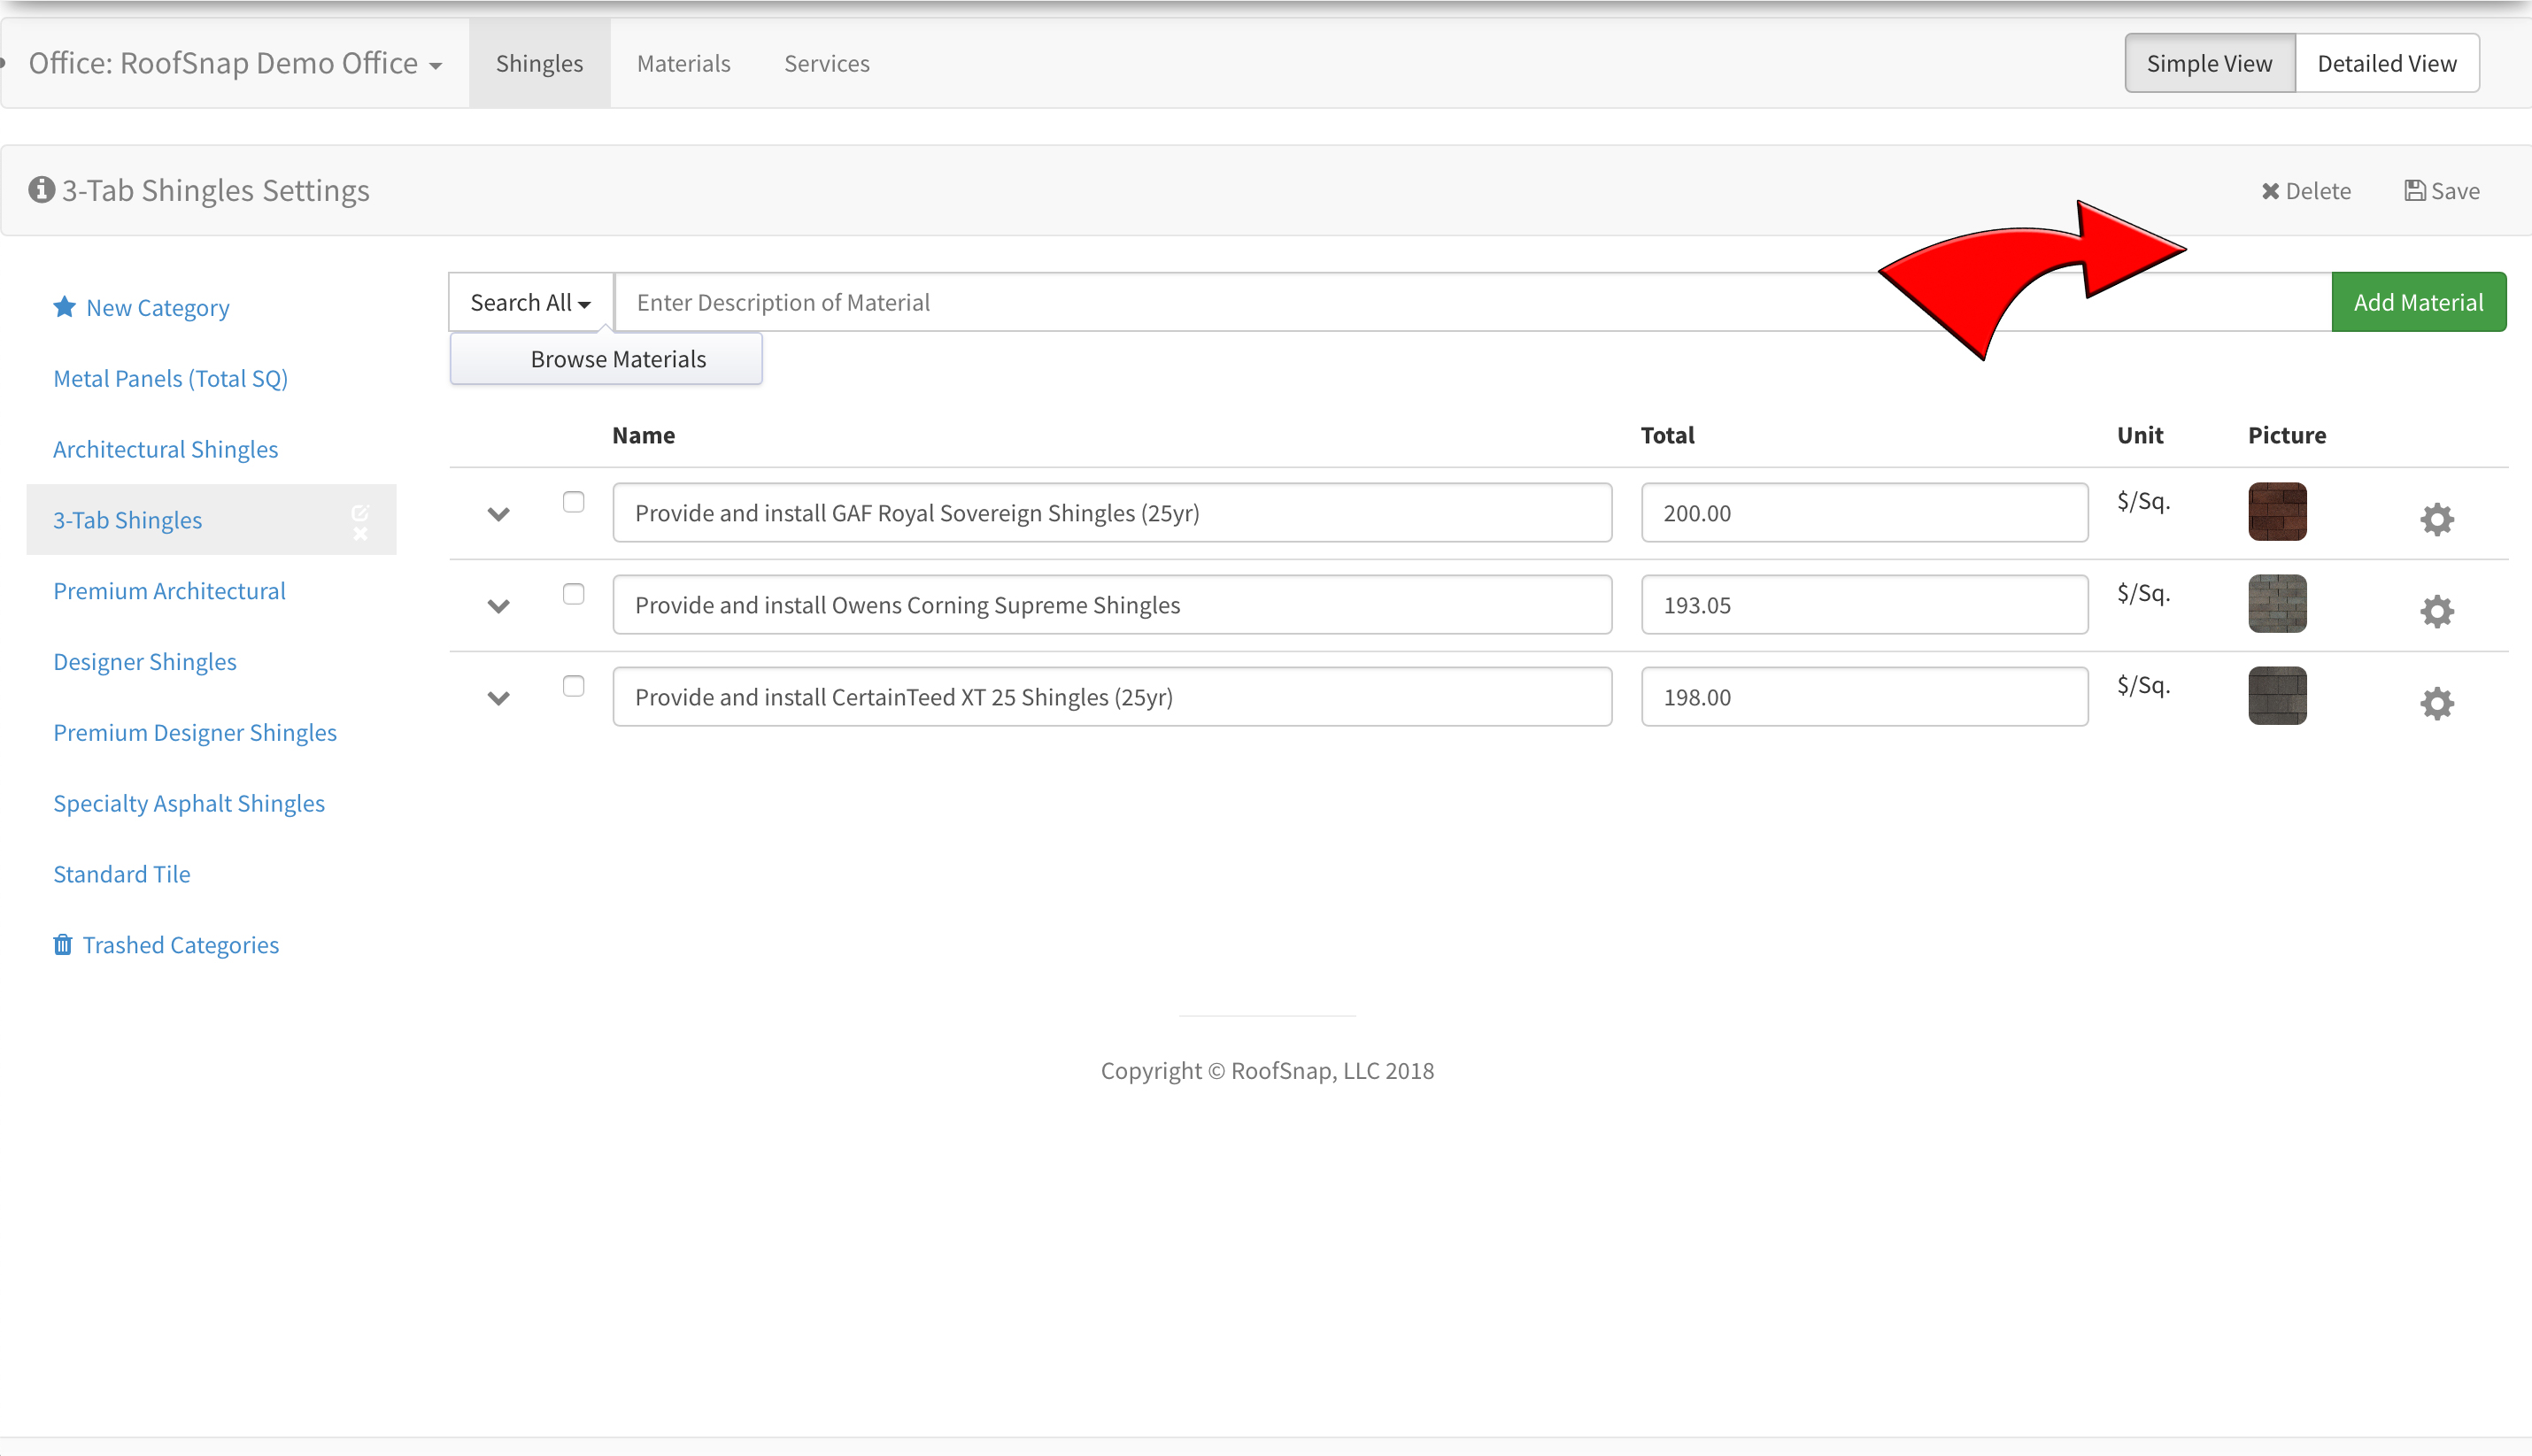Open the Metal Panels (Total SQ) category
The width and height of the screenshot is (2532, 1456).
[x=171, y=379]
